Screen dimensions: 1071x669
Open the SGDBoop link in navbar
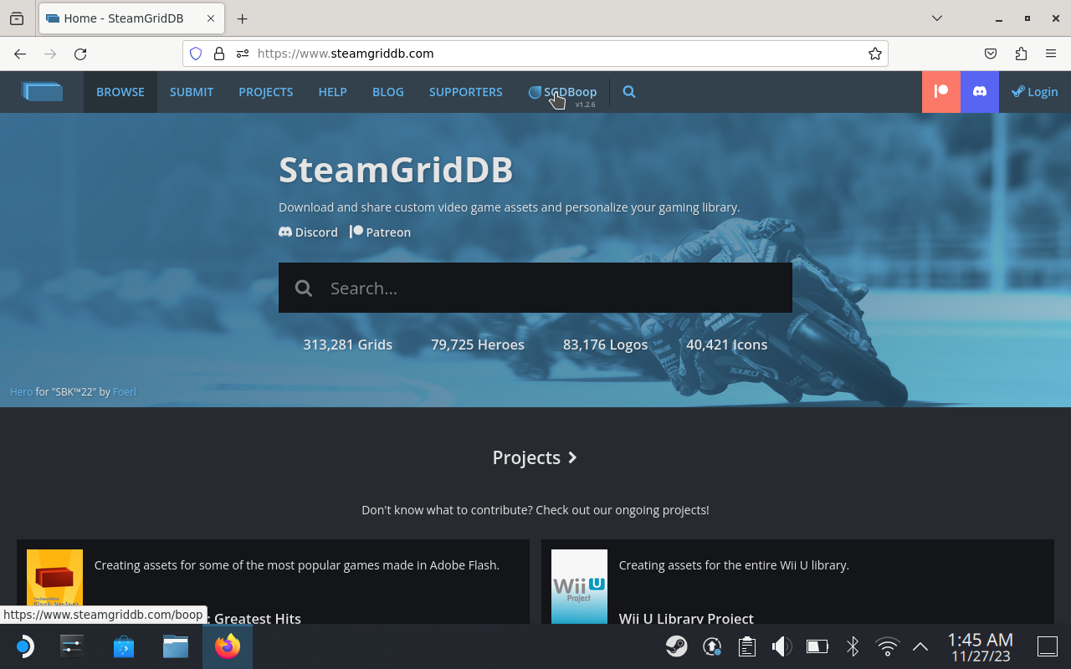pyautogui.click(x=562, y=92)
